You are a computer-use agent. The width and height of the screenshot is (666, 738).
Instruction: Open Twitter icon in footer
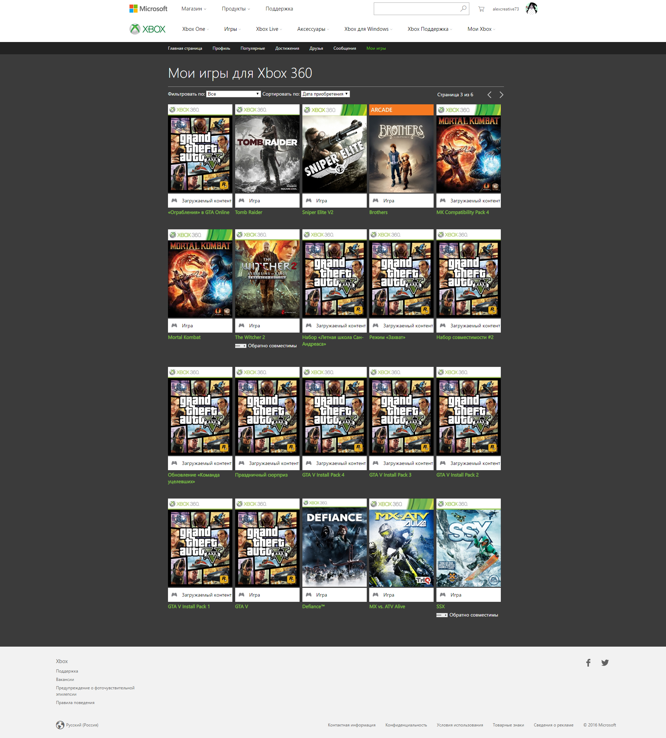(x=605, y=663)
